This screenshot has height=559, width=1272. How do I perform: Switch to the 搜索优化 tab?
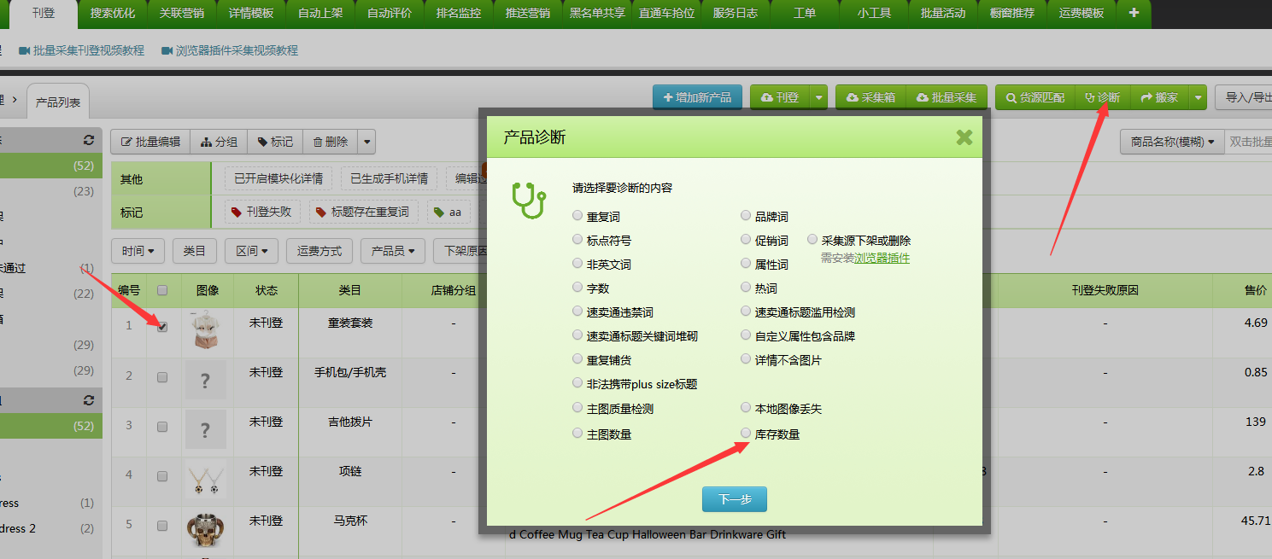(113, 13)
